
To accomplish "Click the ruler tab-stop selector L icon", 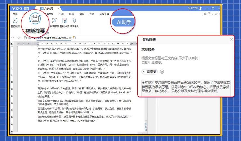I will [12, 44].
